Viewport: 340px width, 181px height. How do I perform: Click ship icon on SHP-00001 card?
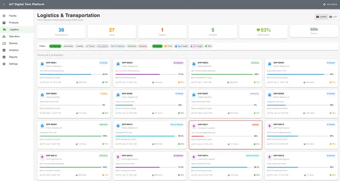[42, 64]
